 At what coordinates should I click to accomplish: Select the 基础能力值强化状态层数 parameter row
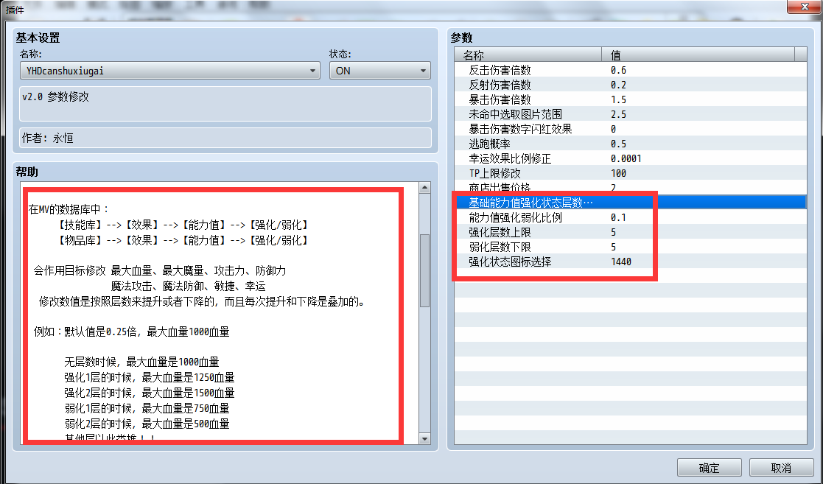coord(631,202)
